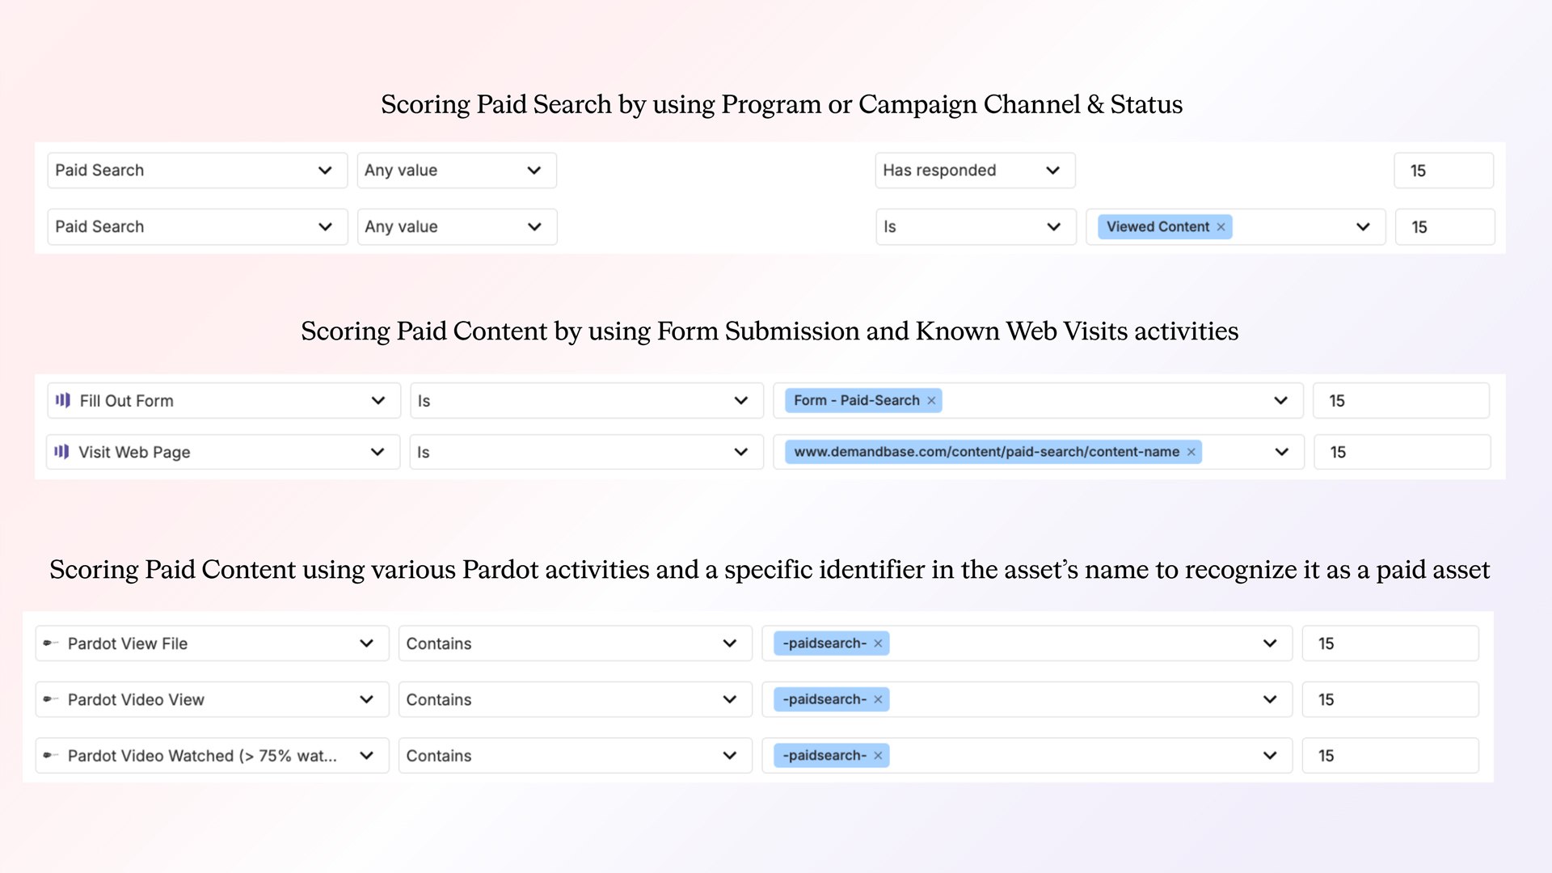Remove the Viewed Content tag via its X icon

tap(1221, 226)
